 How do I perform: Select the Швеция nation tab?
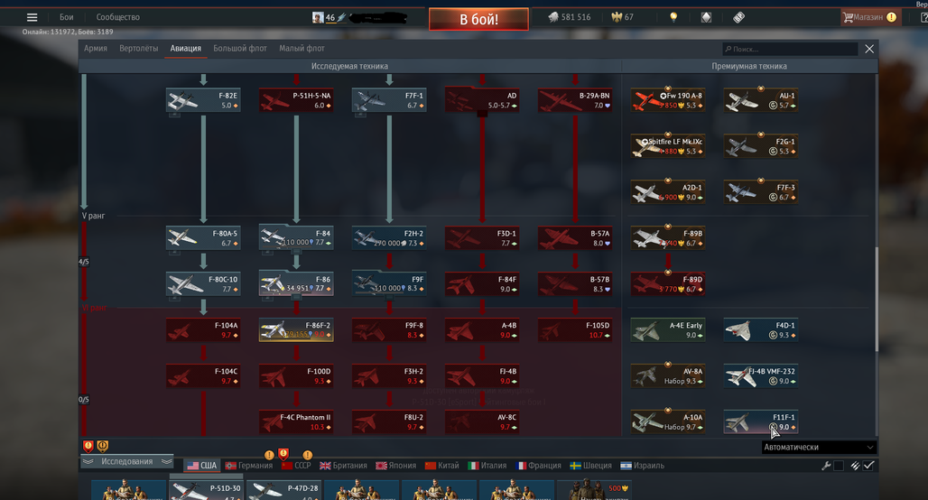(x=591, y=466)
